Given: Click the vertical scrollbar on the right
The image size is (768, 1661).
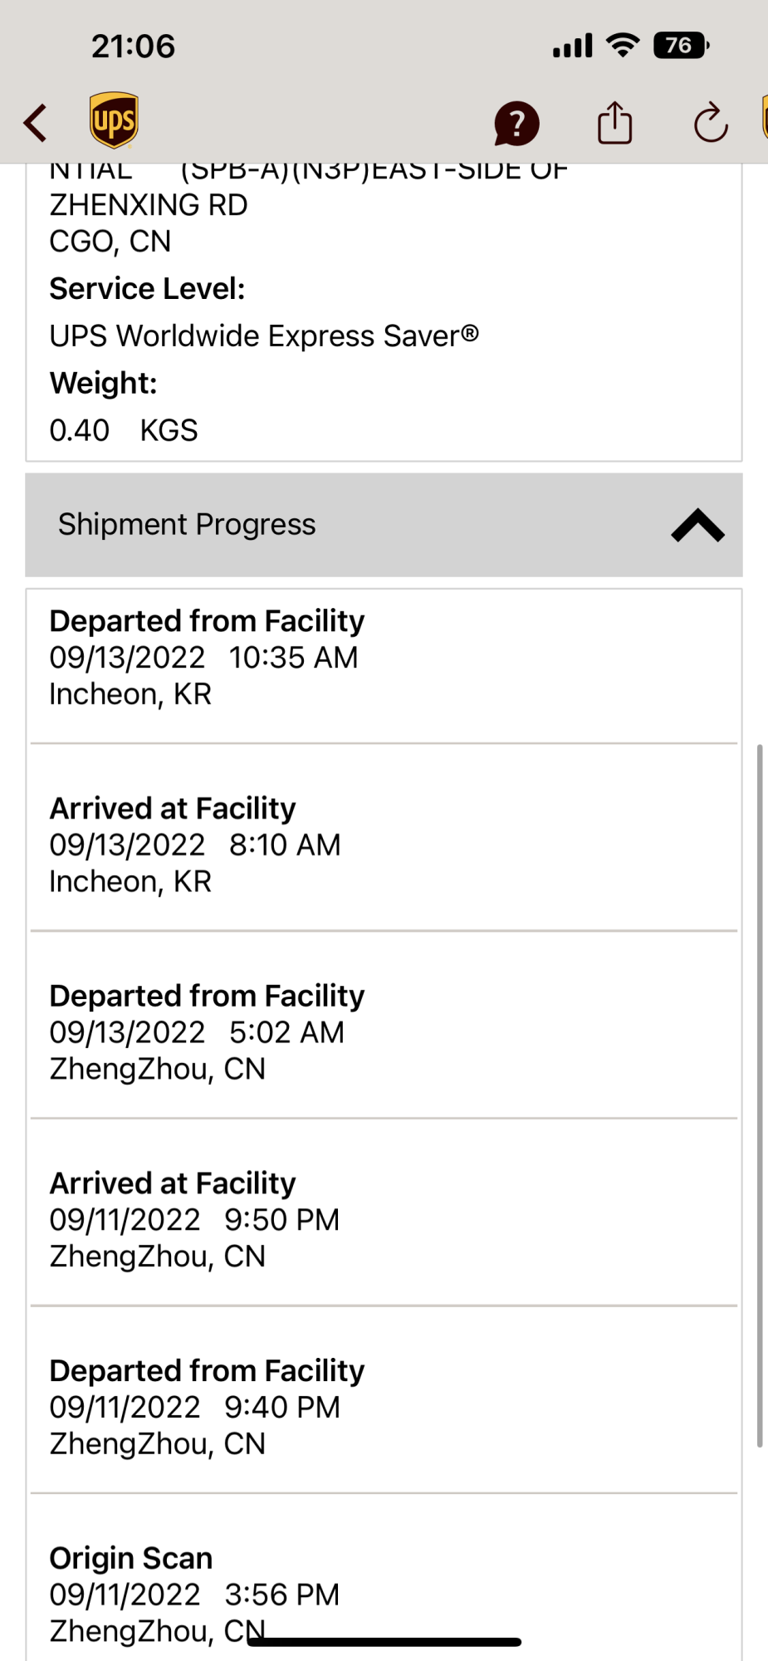Looking at the screenshot, I should 759,1096.
